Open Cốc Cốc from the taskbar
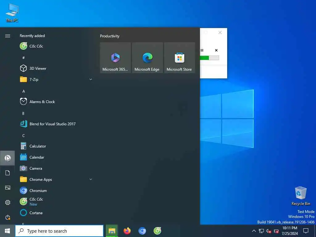Screen dimensions: 316x237 point(157,231)
